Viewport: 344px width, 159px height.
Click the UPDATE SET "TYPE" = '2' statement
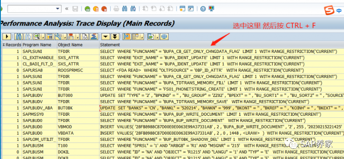221,95
